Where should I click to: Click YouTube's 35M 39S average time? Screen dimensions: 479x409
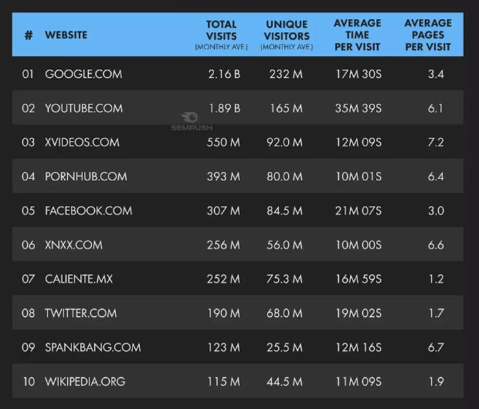pyautogui.click(x=358, y=108)
